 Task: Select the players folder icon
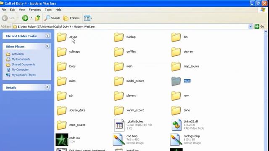tap(119, 96)
